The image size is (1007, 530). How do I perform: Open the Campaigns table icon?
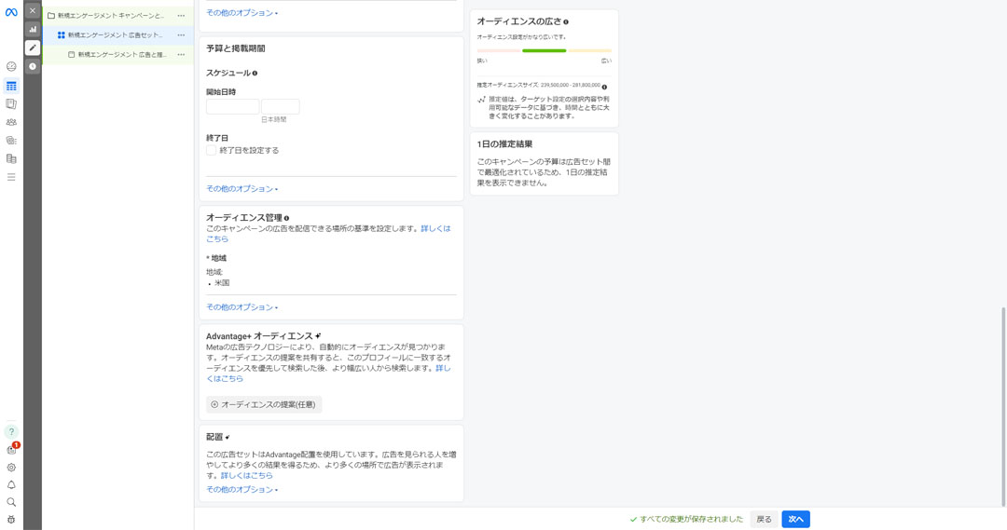(11, 86)
